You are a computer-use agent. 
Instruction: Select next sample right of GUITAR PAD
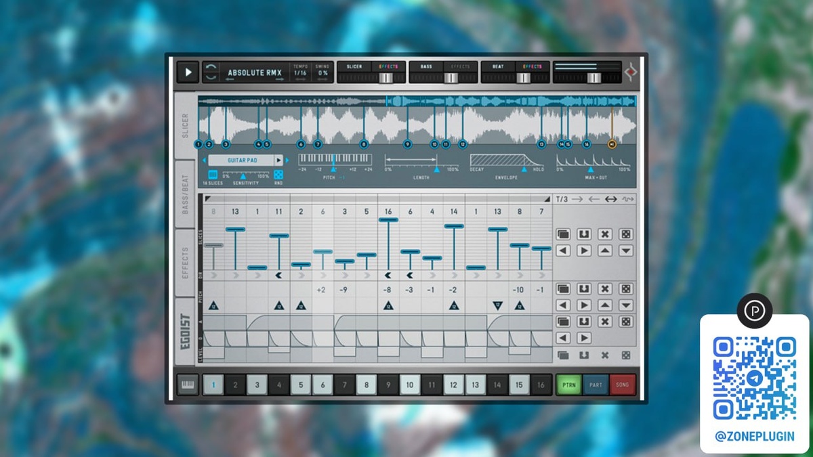click(288, 160)
